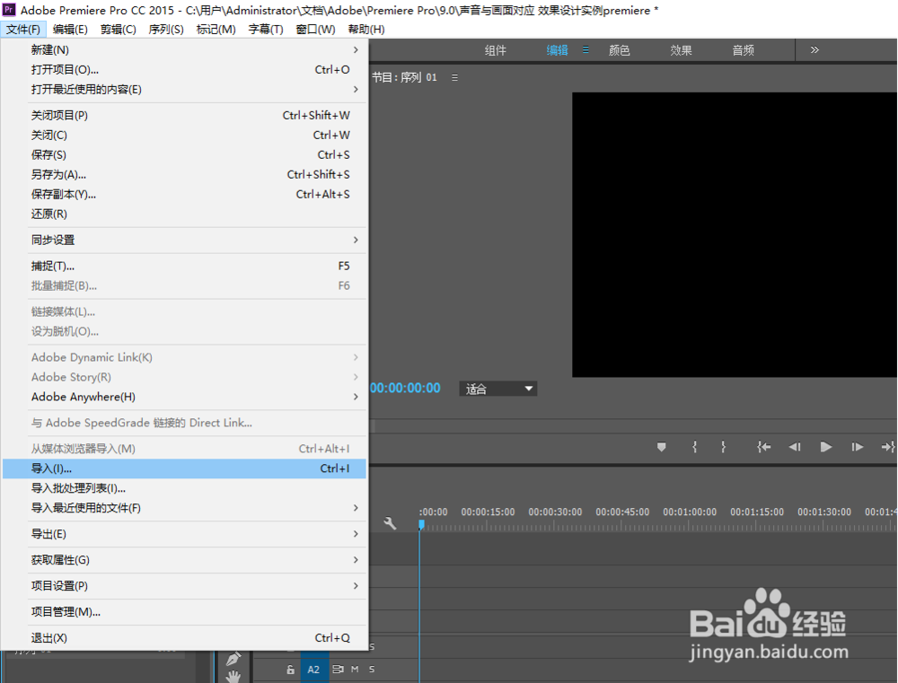Screen dimensions: 898x683
Task: Click the timeline playhead marker
Action: point(421,524)
